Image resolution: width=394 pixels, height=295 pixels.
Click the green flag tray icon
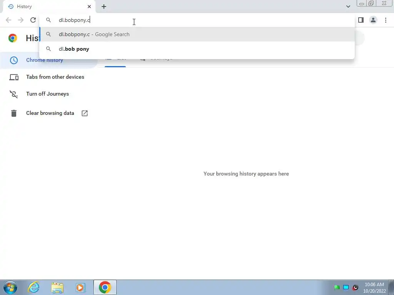point(337,287)
